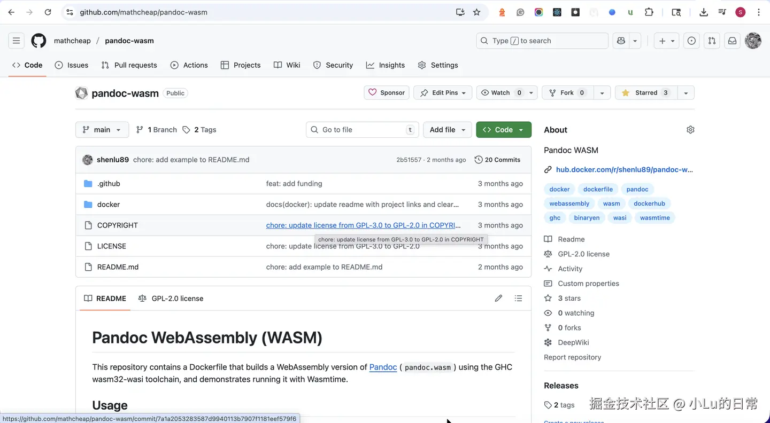Open the DeepWiki link
The height and width of the screenshot is (423, 770).
click(x=573, y=342)
